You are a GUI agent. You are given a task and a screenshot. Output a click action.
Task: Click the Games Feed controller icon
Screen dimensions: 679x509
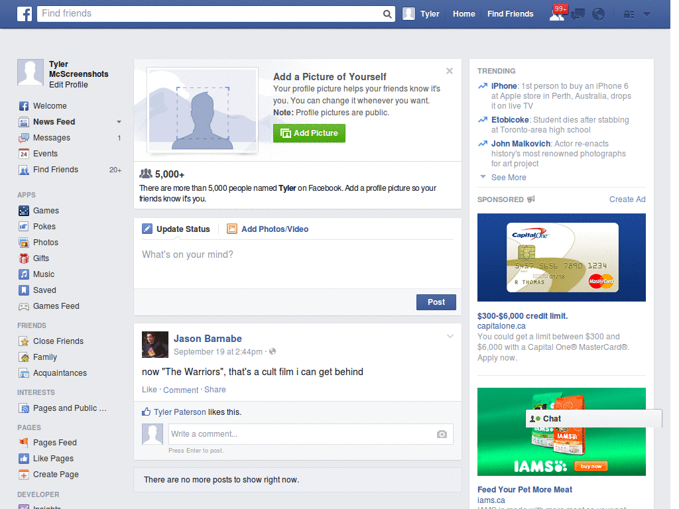pyautogui.click(x=24, y=306)
